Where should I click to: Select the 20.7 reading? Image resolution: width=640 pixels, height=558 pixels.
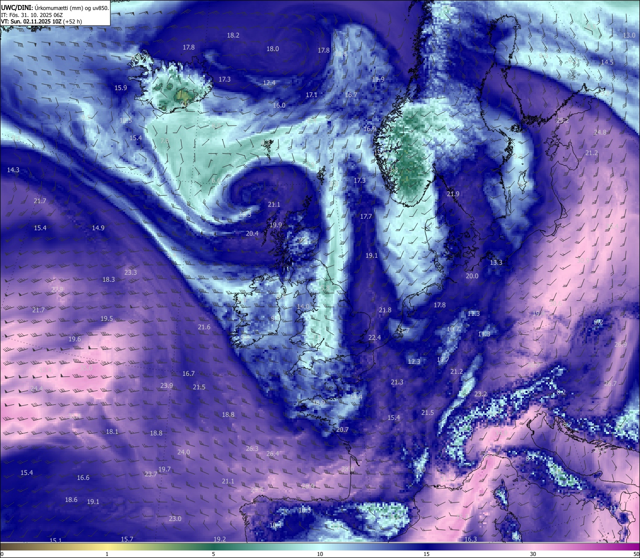[x=342, y=429]
